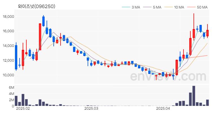Click the tallest volume bar above 6M
The height and width of the screenshot is (113, 212).
[x=194, y=96]
